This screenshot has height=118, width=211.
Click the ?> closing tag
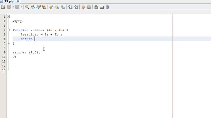pos(15,57)
